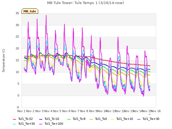
Task: Click the Nov 1 x-axis tick label
Action: tap(21, 111)
